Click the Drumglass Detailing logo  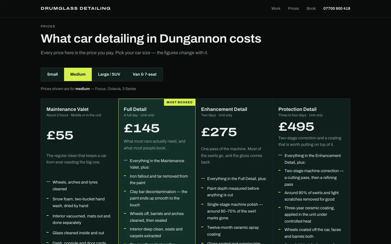click(x=75, y=8)
